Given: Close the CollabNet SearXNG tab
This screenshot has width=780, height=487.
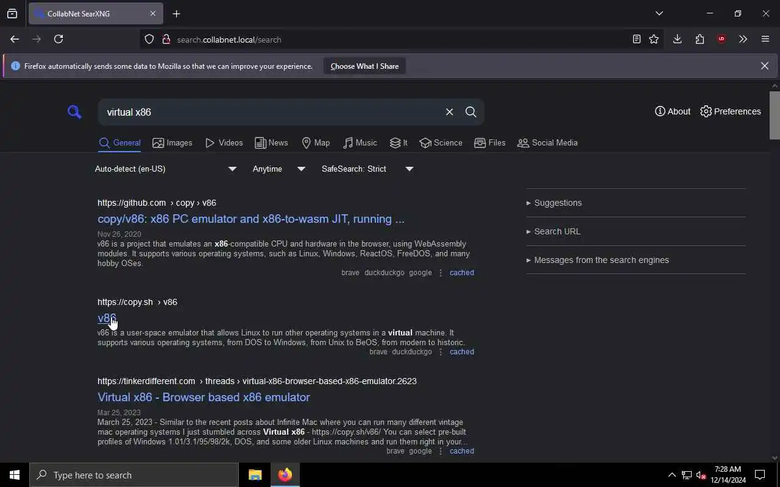Looking at the screenshot, I should [x=153, y=13].
